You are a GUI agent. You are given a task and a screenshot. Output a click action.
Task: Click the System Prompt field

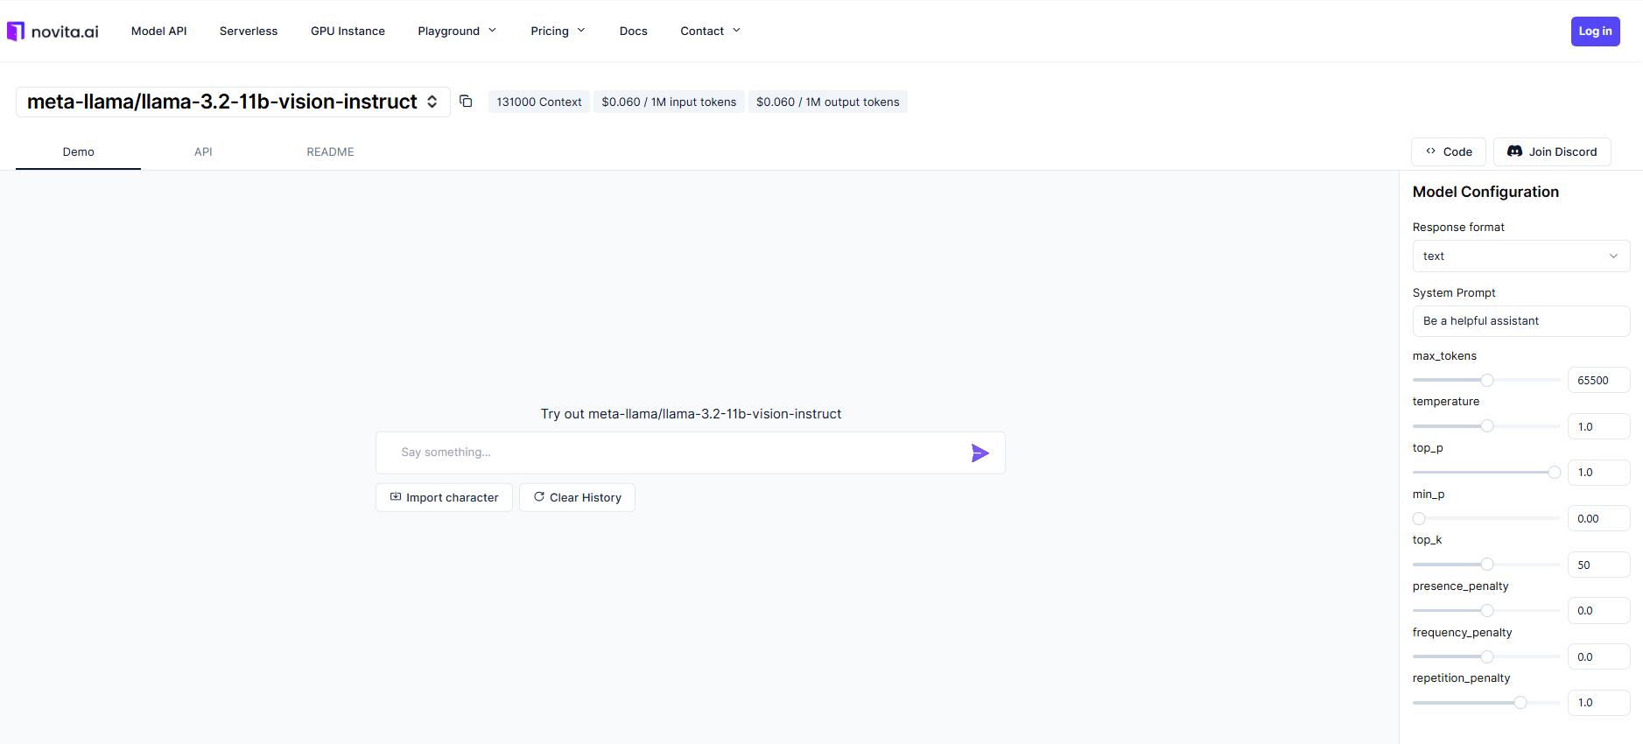1520,321
